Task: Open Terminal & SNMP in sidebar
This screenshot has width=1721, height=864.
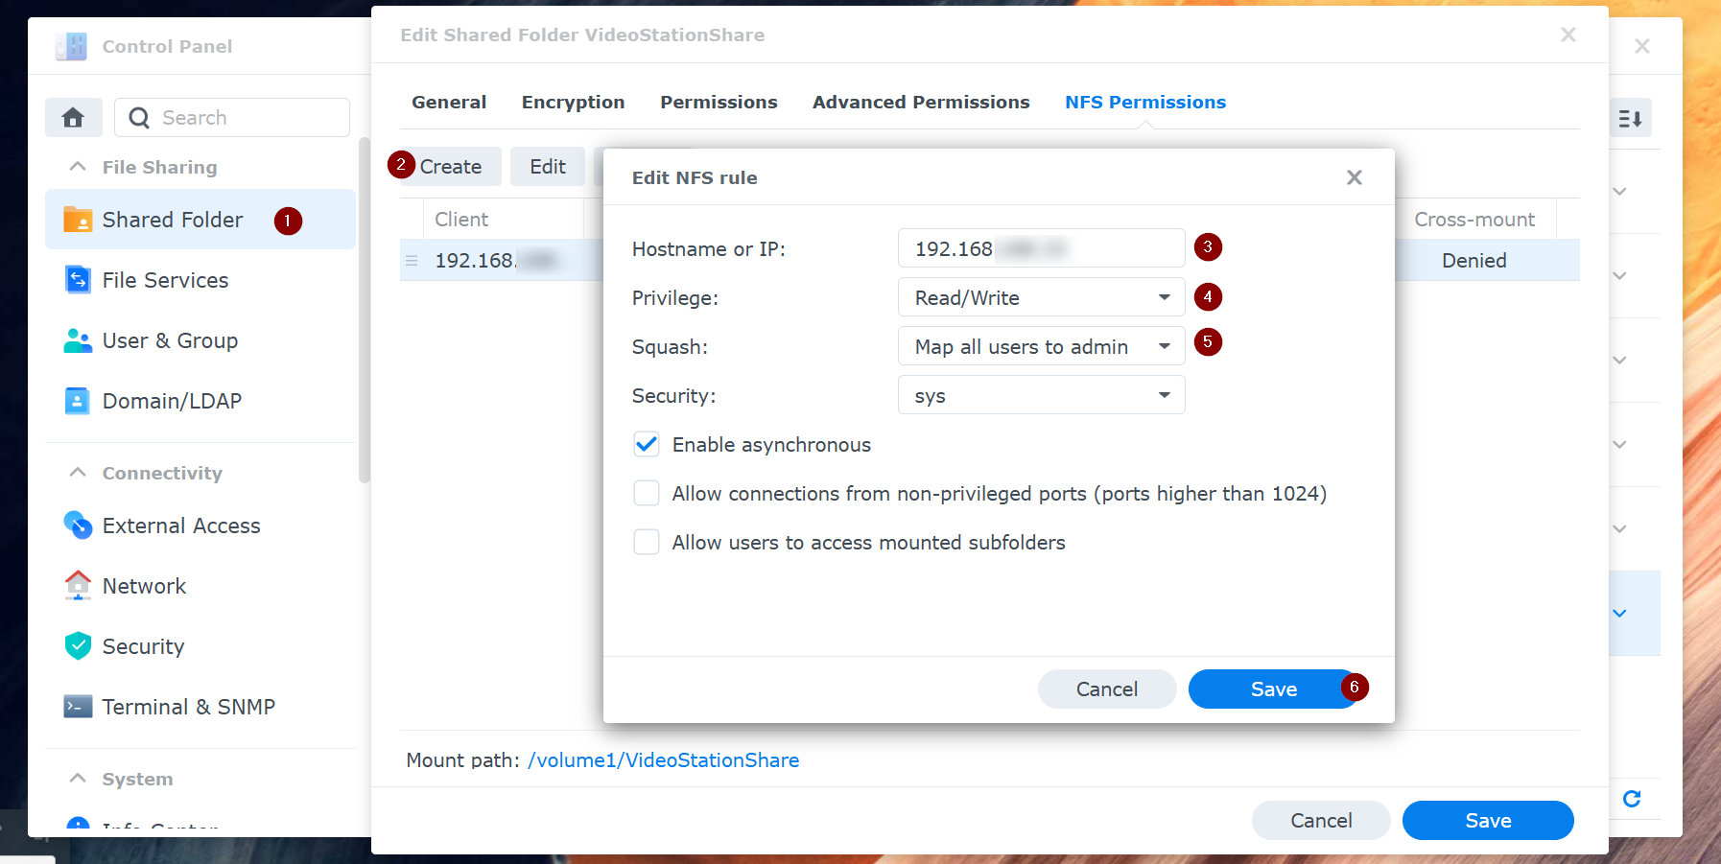Action: pyautogui.click(x=200, y=707)
